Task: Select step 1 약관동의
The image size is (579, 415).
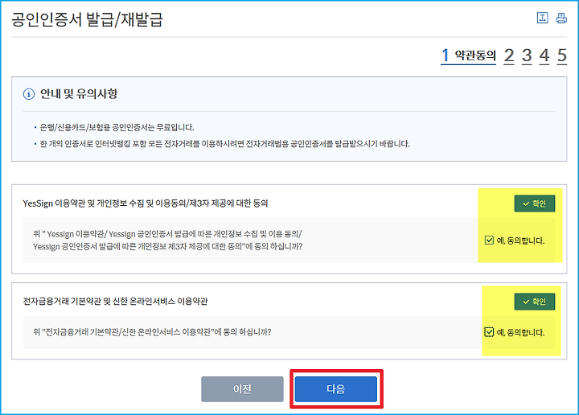Action: click(468, 55)
